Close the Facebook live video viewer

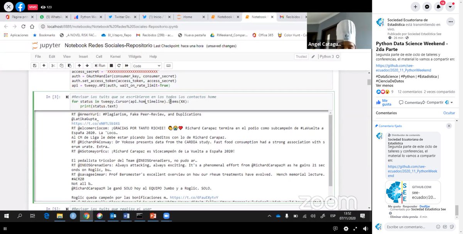click(x=8, y=7)
